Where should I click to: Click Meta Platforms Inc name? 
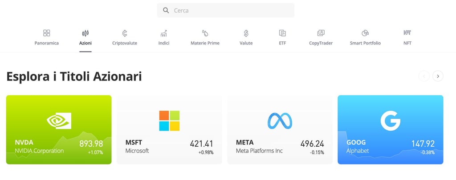click(259, 151)
